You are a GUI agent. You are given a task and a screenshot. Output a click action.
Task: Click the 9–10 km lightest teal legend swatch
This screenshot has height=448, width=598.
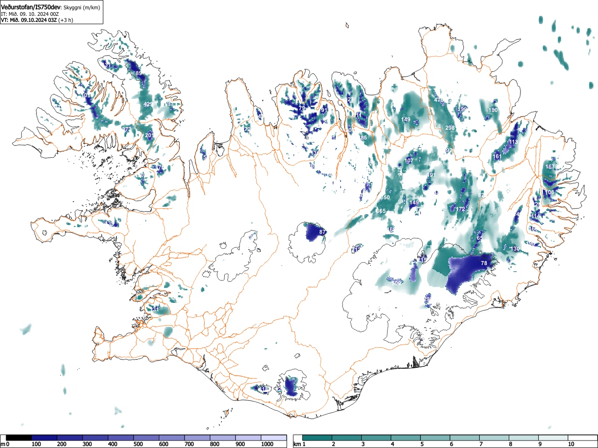553,438
